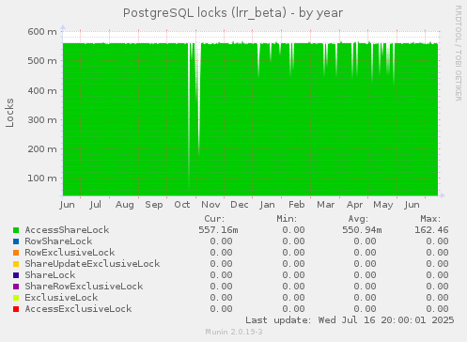Click the Max: column header
Image resolution: width=467 pixels, height=342 pixels.
click(430, 219)
